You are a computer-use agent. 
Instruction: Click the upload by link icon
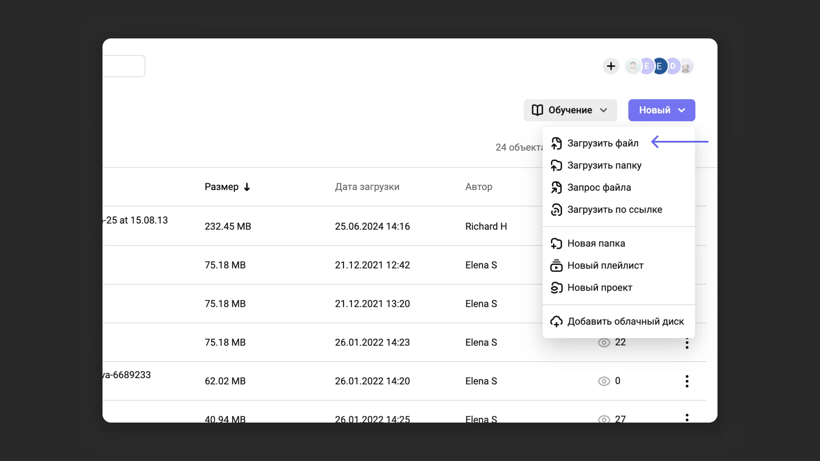[556, 210]
